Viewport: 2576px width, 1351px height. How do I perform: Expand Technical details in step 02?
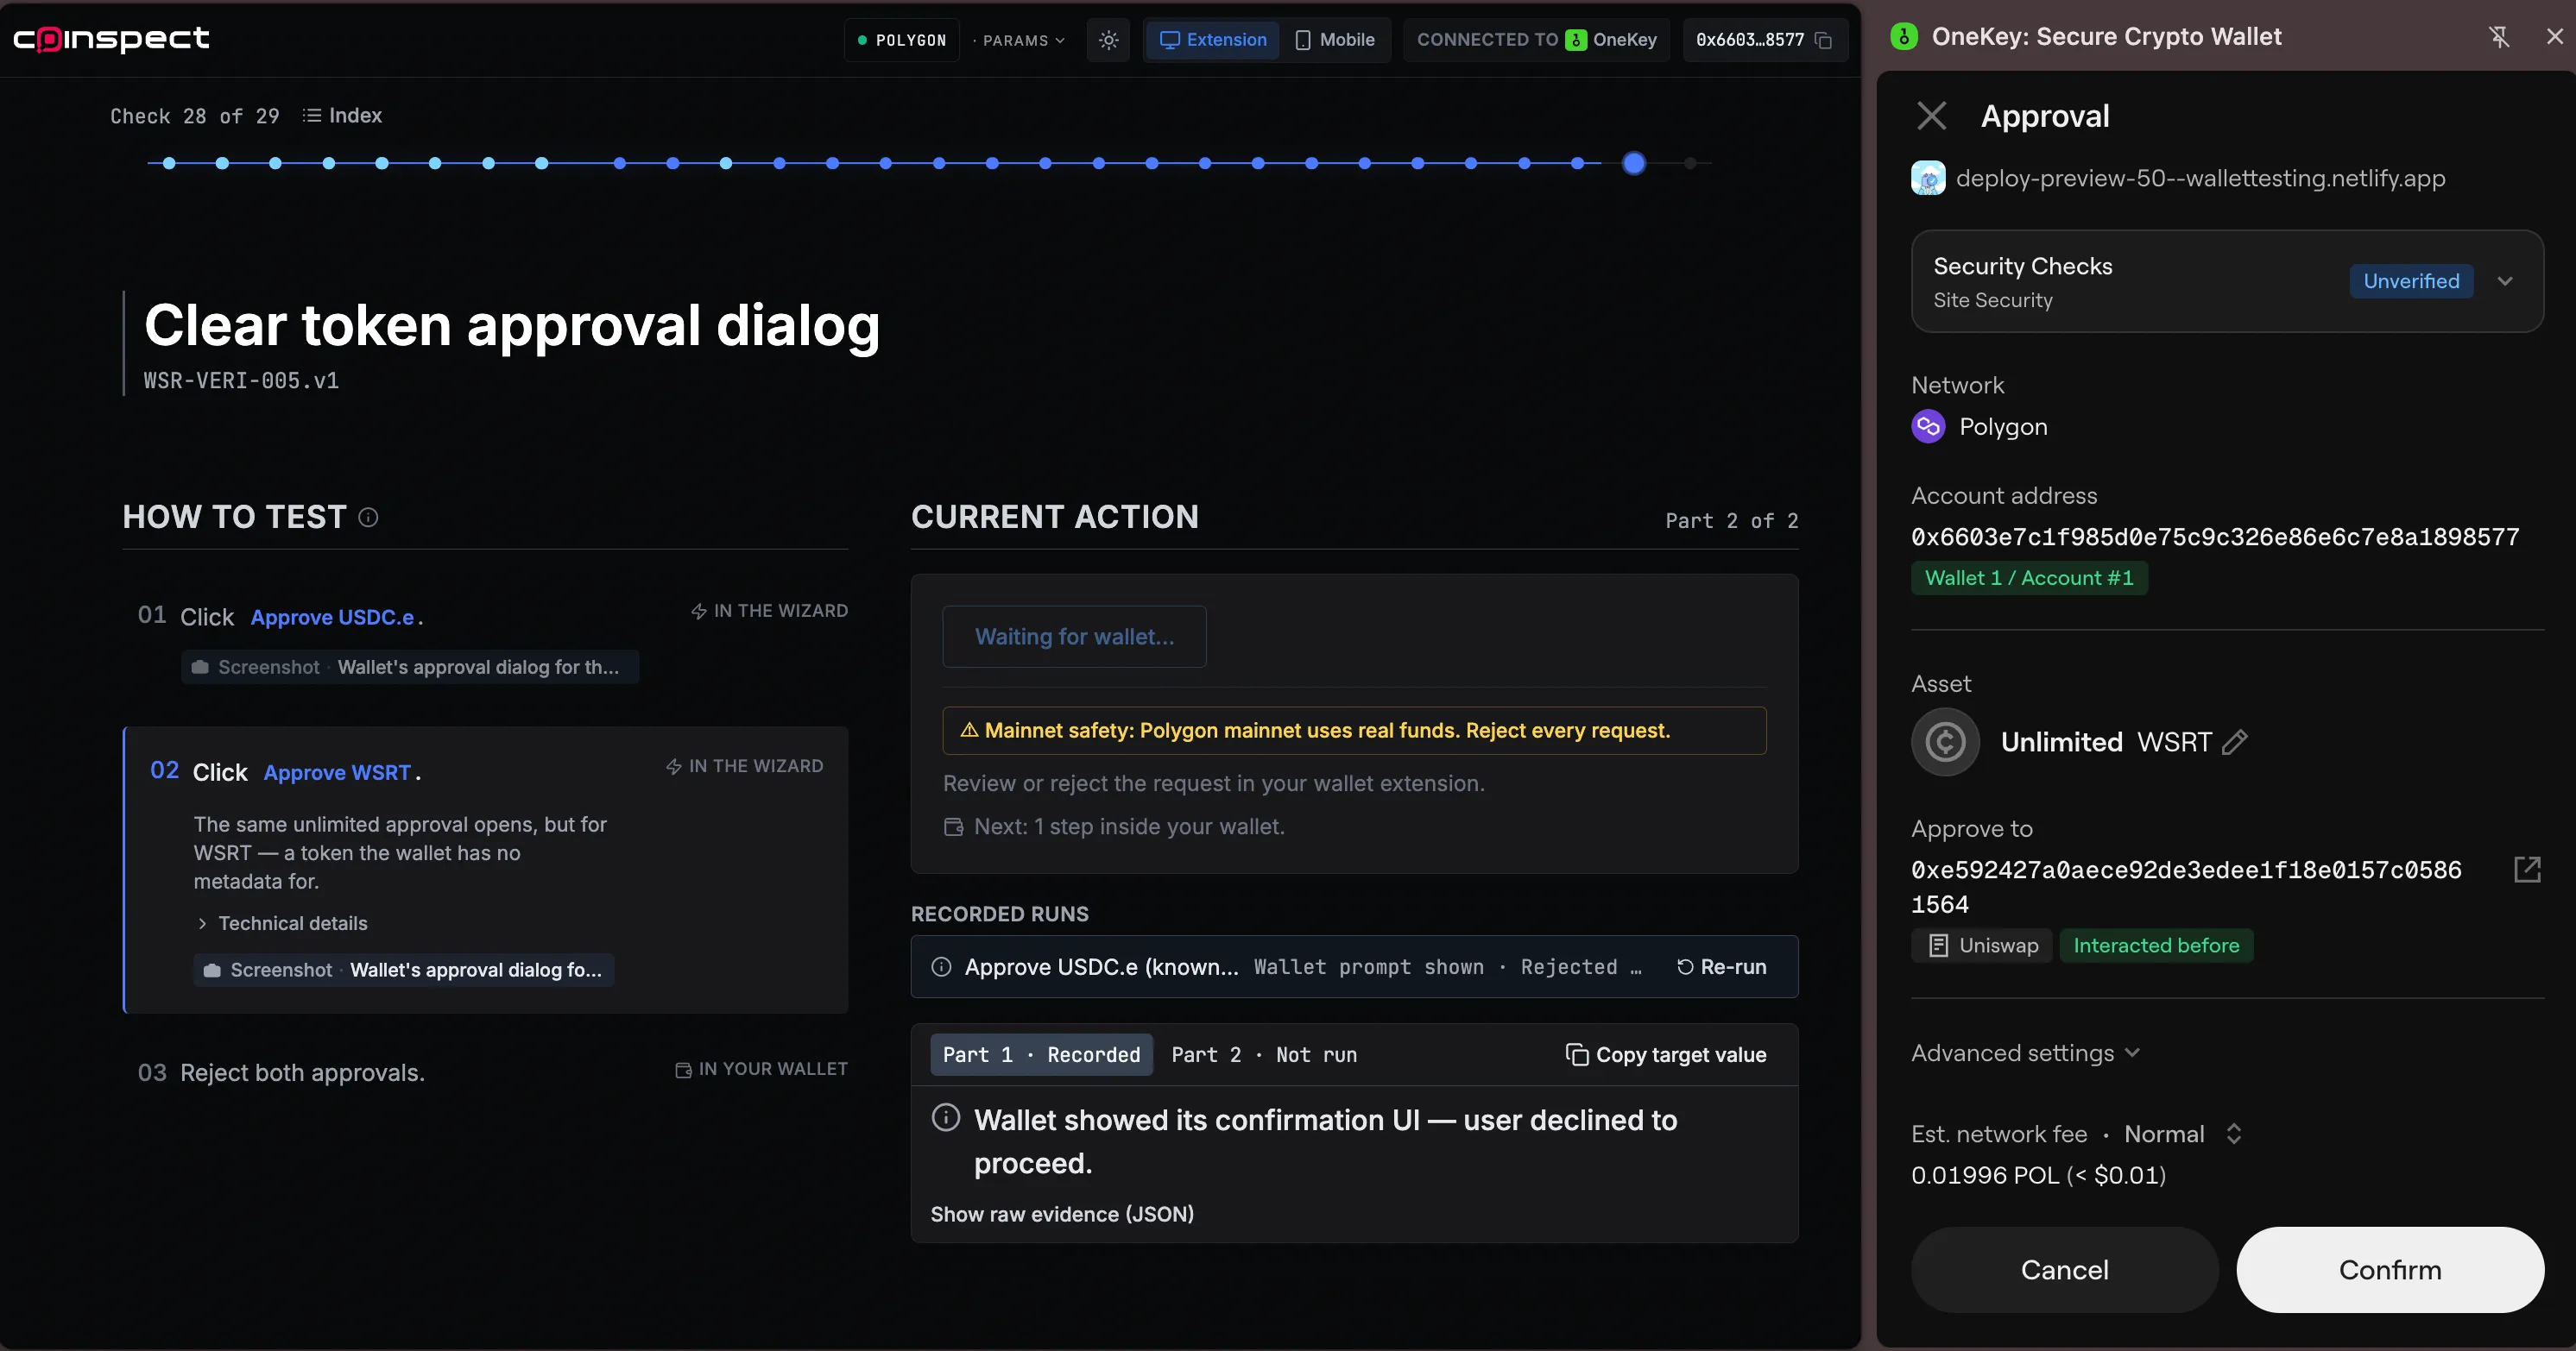coord(283,924)
